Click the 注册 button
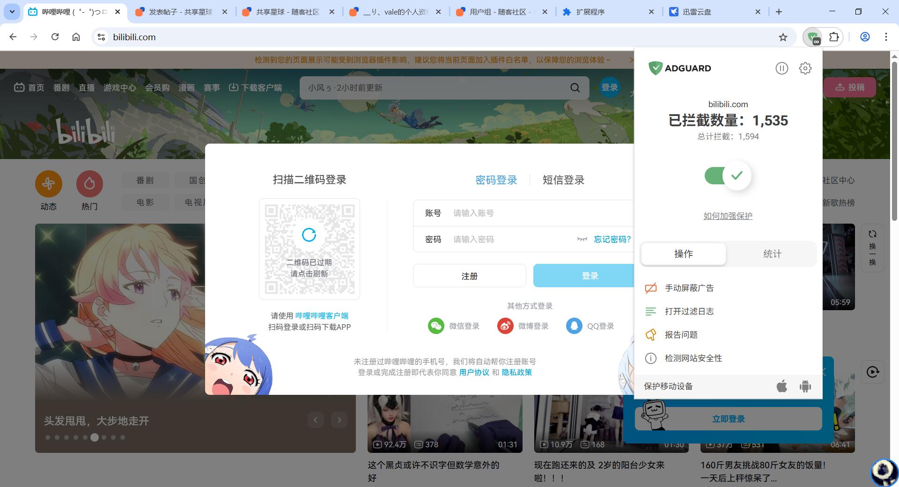The width and height of the screenshot is (899, 487). click(470, 276)
